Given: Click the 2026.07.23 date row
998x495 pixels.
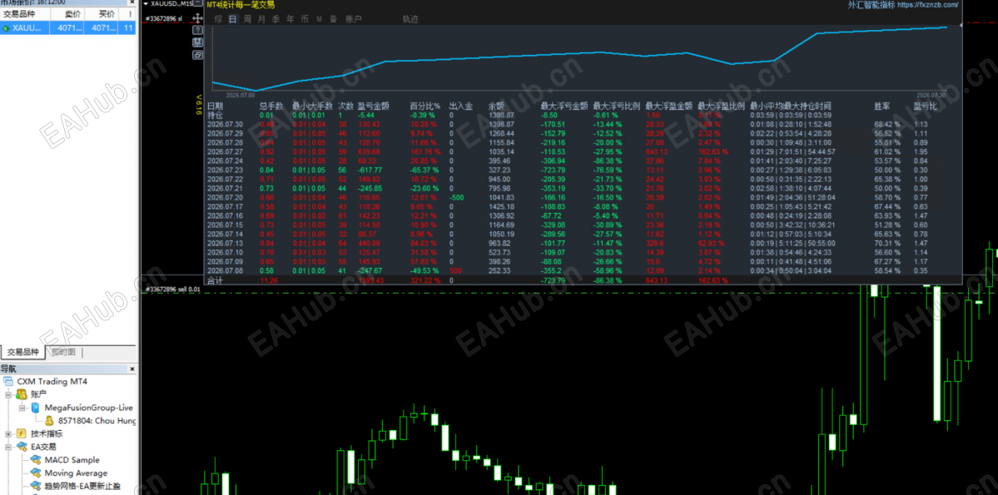Looking at the screenshot, I should point(226,170).
